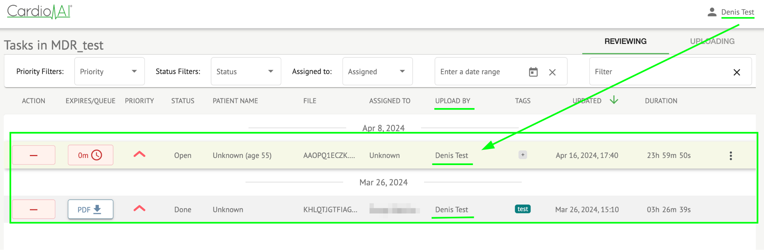Image resolution: width=764 pixels, height=250 pixels.
Task: Click priority chevron for the Open task
Action: (x=140, y=155)
